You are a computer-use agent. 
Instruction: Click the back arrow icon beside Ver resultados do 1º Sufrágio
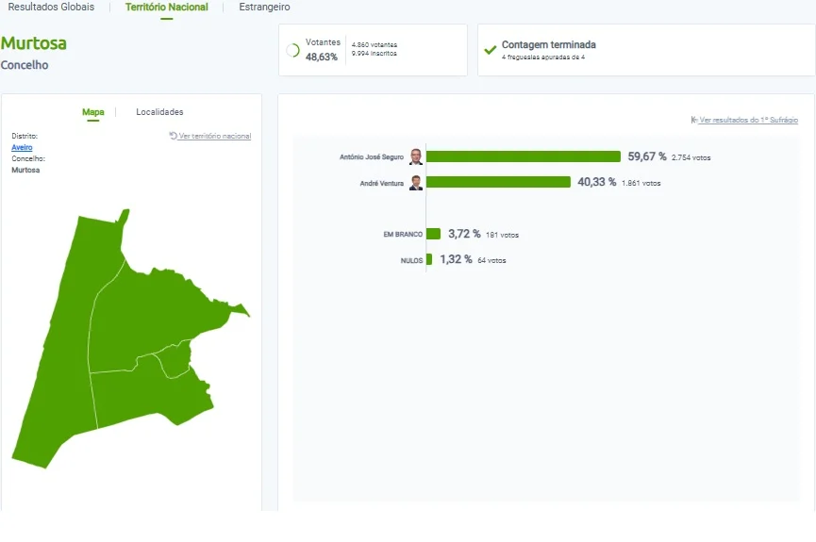pos(694,120)
